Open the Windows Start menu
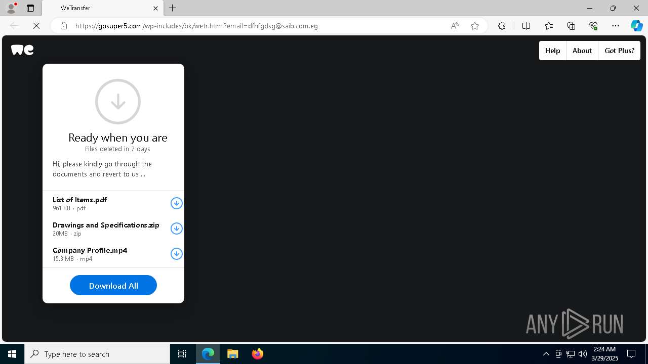 tap(12, 354)
